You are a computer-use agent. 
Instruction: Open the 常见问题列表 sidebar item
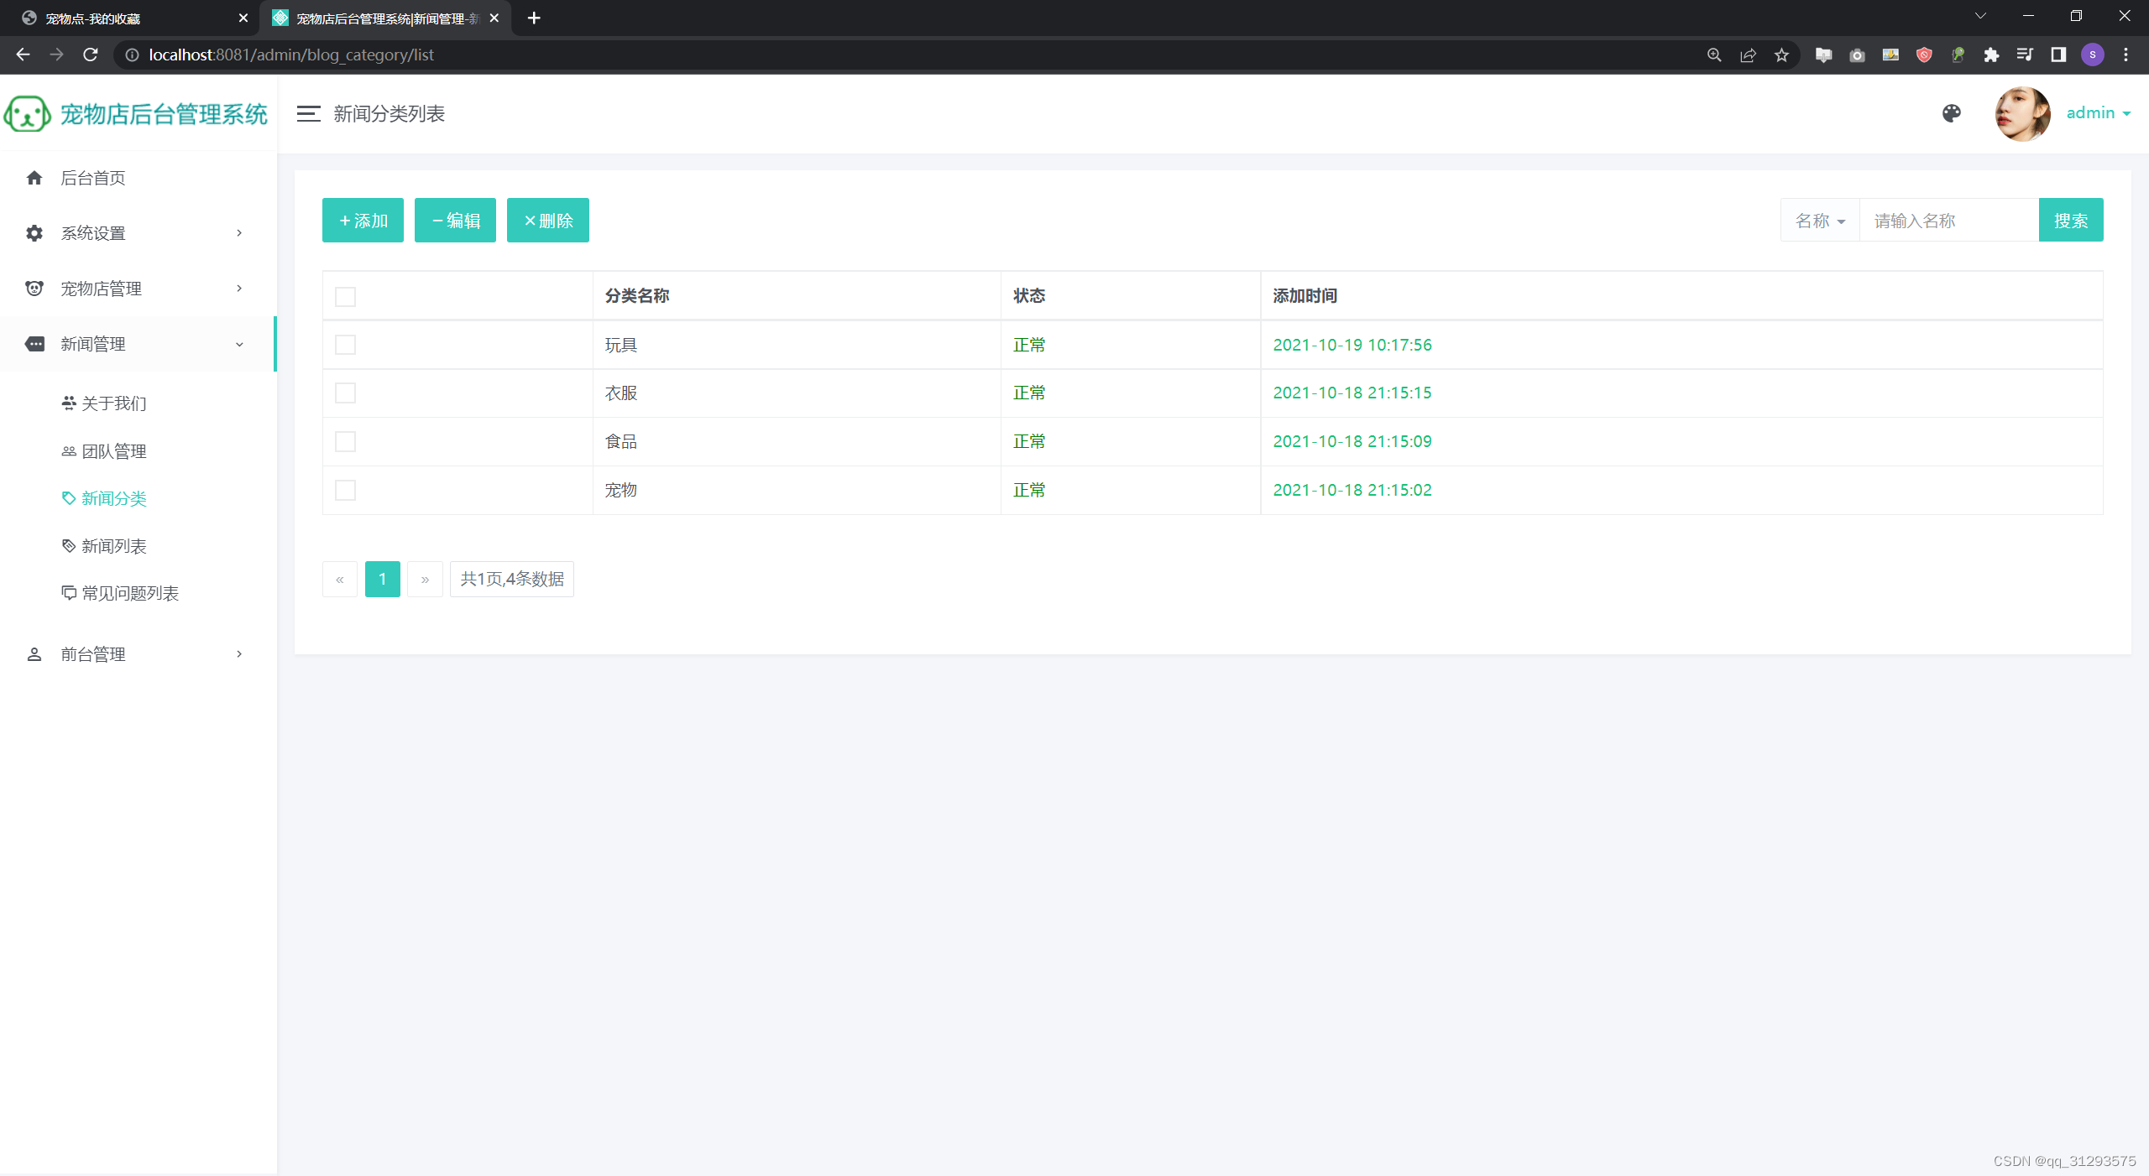point(129,593)
